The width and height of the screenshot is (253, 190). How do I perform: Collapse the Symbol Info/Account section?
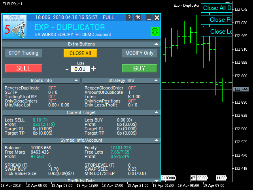coord(156,140)
